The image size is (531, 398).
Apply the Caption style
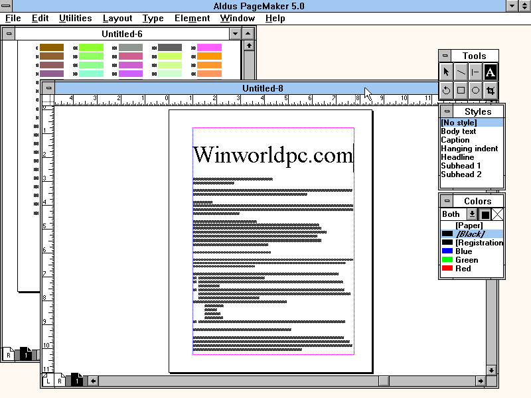click(x=472, y=140)
